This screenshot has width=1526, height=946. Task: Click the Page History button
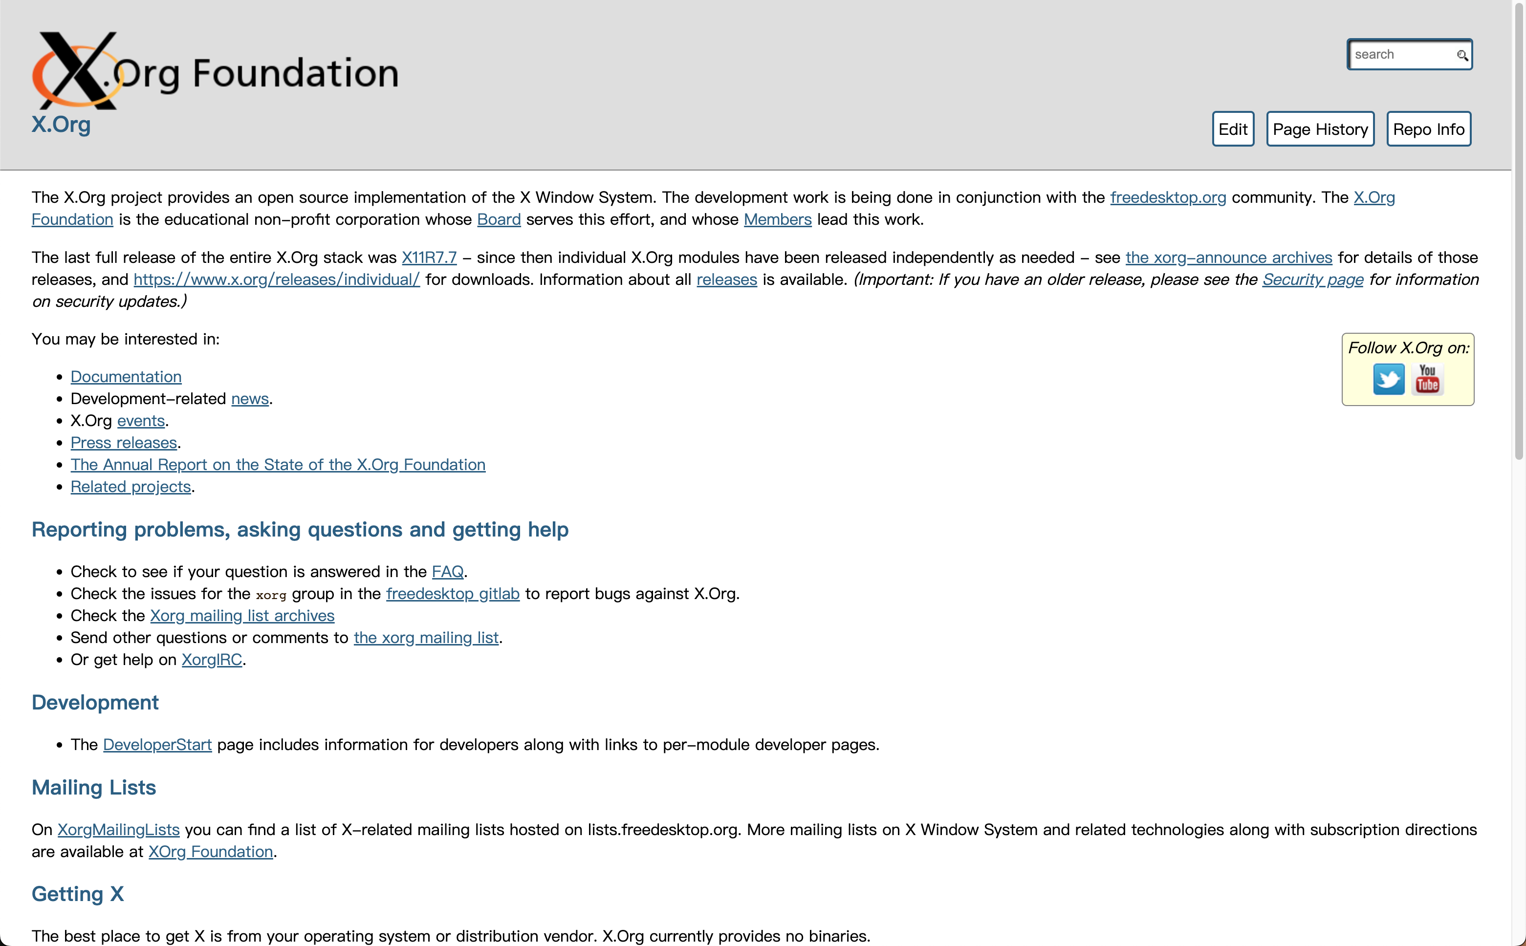[1319, 129]
